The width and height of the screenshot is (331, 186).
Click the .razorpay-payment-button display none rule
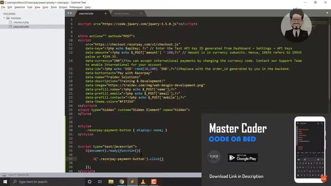(x=126, y=130)
